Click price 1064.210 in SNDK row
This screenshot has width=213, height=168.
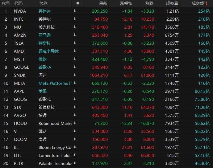(x=99, y=75)
